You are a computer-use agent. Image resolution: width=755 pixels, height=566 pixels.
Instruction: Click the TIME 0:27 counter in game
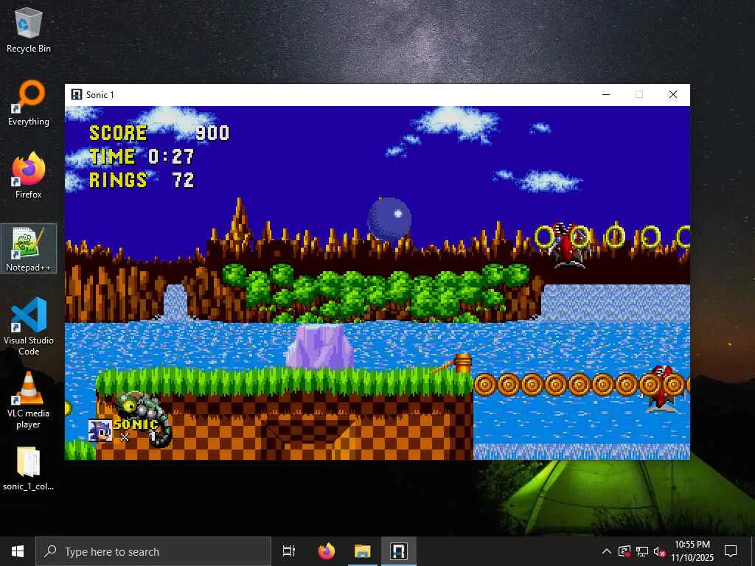(x=142, y=156)
